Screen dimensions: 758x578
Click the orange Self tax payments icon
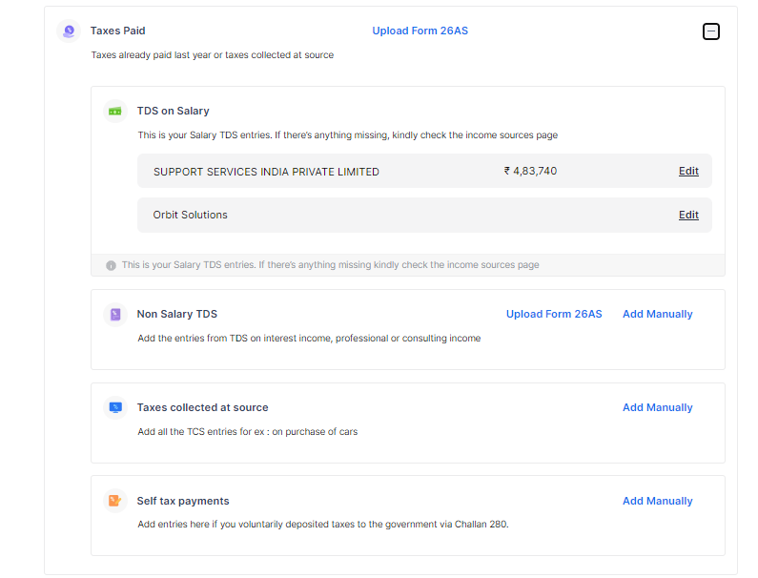(115, 501)
